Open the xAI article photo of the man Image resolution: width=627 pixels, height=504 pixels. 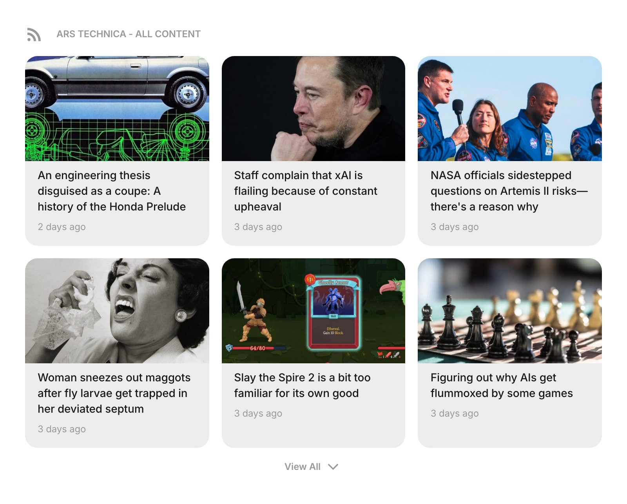(313, 109)
